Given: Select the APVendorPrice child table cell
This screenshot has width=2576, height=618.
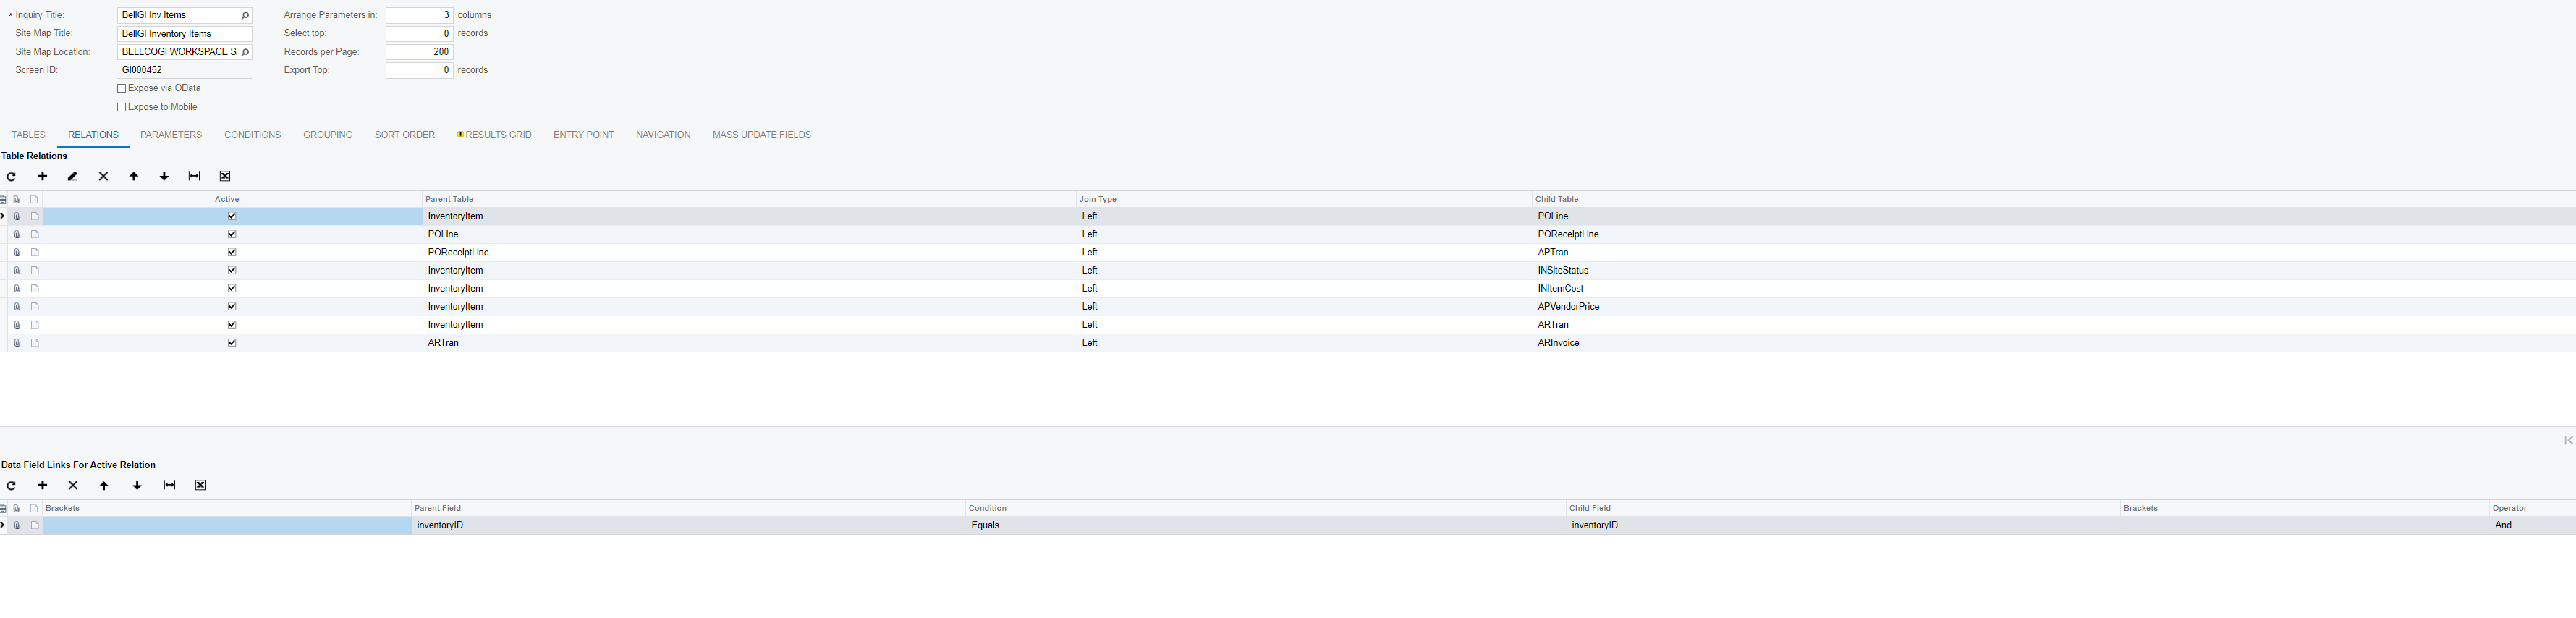Looking at the screenshot, I should point(1568,307).
